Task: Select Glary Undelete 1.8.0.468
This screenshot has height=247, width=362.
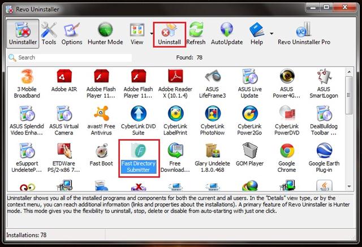Action: (x=213, y=158)
